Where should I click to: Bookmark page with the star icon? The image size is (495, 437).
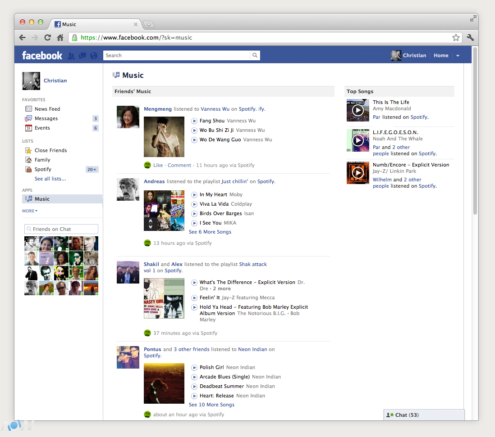tap(456, 38)
